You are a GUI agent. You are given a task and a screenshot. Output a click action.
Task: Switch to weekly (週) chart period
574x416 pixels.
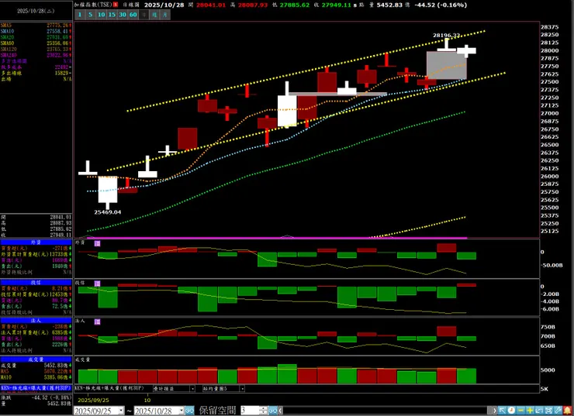(x=154, y=15)
